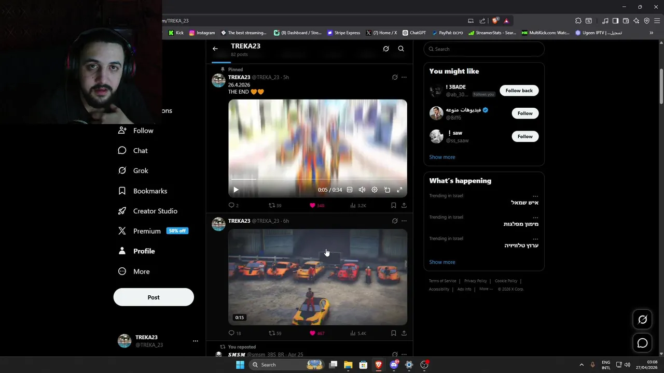Repost the pinned post with 39 reposts
Screen dimensions: 664x373
coord(275,206)
